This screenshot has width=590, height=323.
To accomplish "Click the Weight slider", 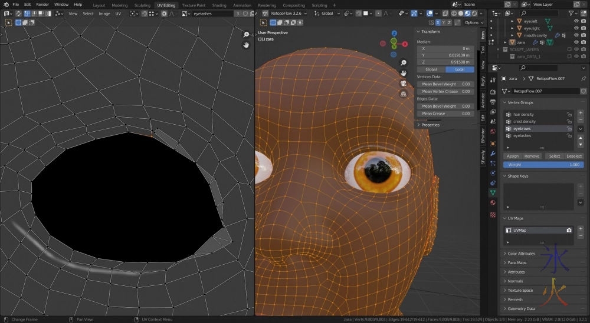I will 543,165.
